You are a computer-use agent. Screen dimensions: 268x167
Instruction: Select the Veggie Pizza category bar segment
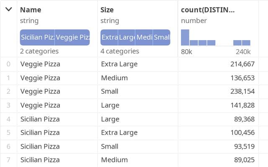coord(72,37)
